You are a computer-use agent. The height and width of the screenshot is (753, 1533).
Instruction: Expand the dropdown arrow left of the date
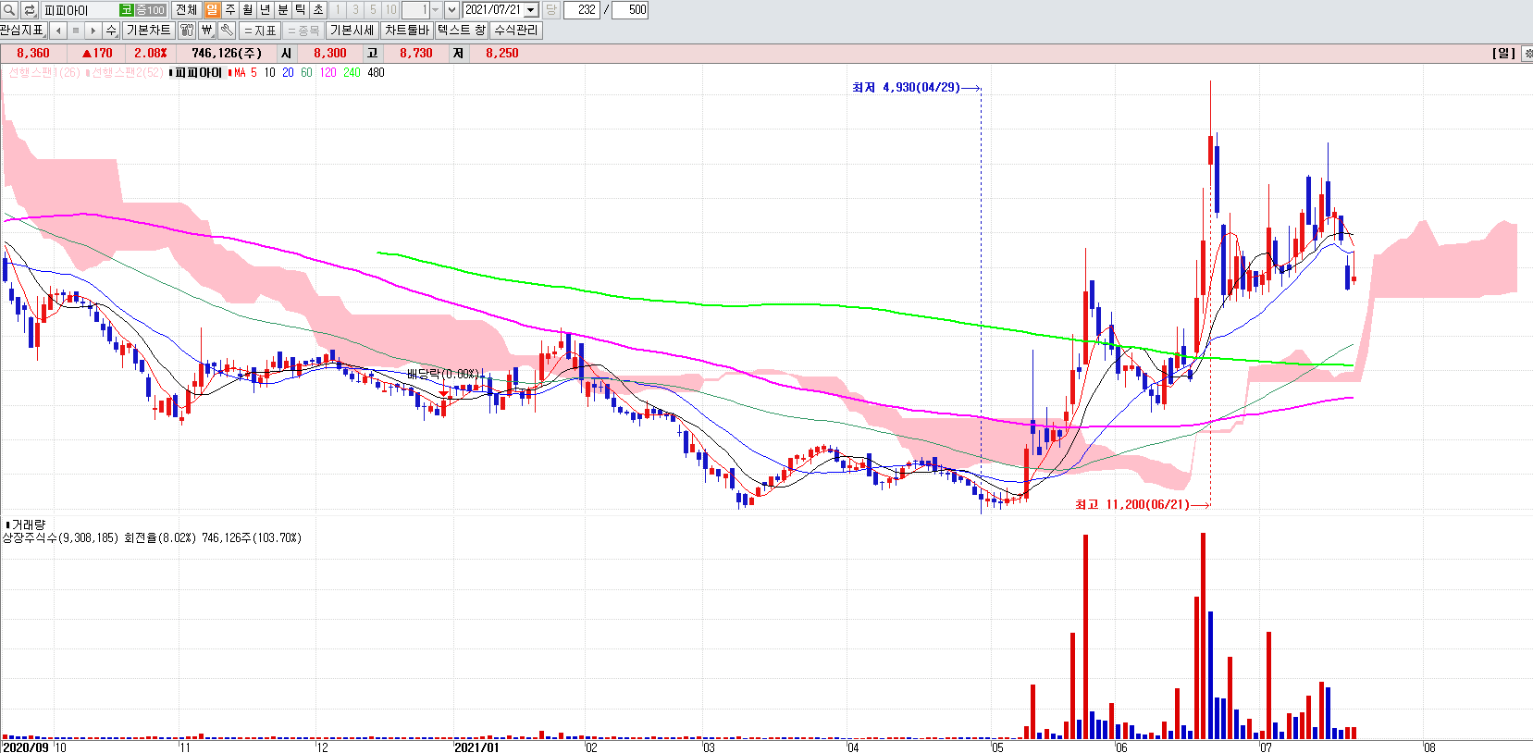click(451, 9)
